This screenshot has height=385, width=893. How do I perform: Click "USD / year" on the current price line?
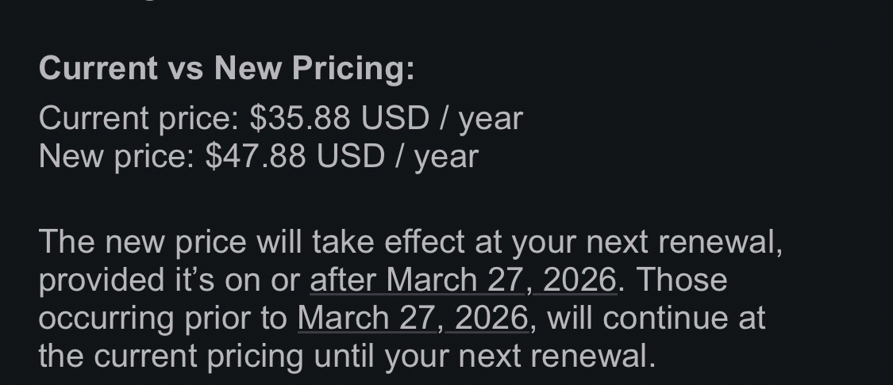[441, 118]
